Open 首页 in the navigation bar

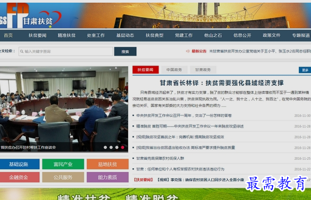click(x=8, y=35)
